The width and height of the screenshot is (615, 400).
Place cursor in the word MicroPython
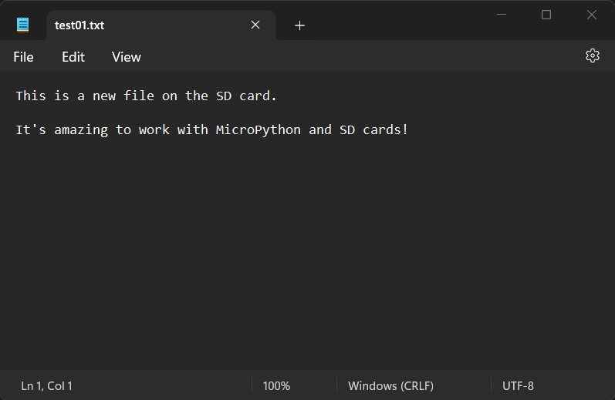(258, 129)
